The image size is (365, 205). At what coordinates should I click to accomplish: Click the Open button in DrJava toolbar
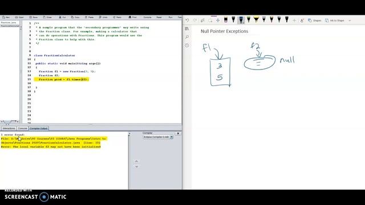(x=19, y=17)
